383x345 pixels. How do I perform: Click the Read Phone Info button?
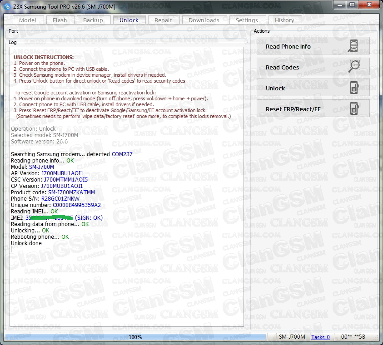point(313,46)
